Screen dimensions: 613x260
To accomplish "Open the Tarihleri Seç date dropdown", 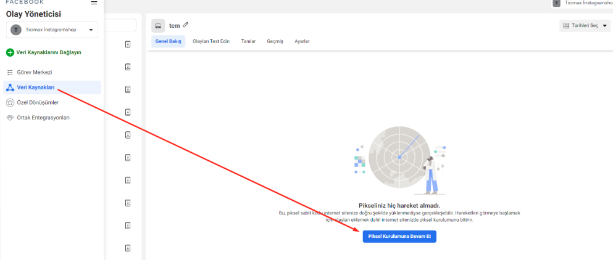I will [585, 26].
